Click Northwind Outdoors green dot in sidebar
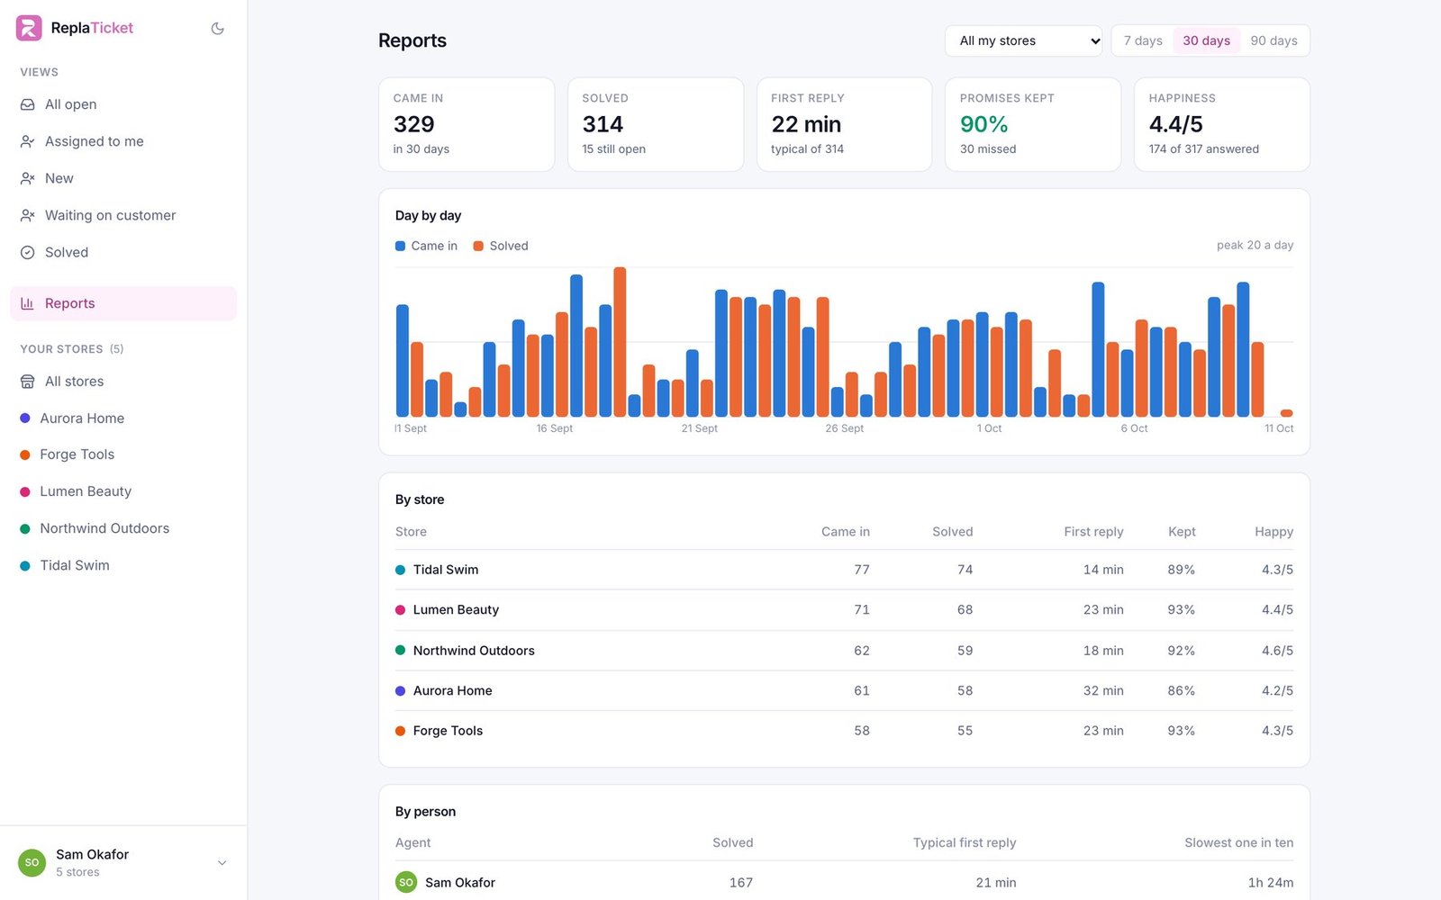This screenshot has width=1441, height=900. click(25, 528)
